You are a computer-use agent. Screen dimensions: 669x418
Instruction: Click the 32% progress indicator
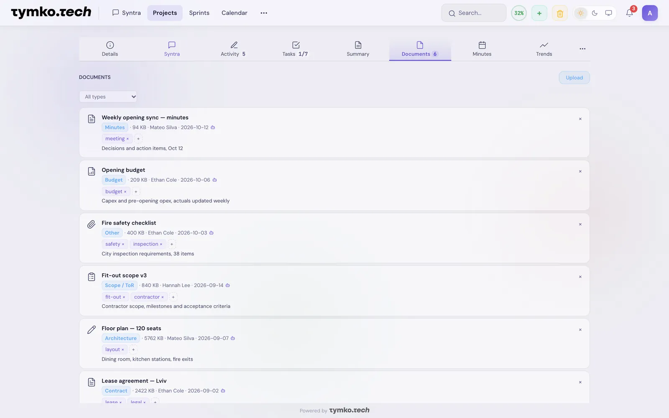519,13
